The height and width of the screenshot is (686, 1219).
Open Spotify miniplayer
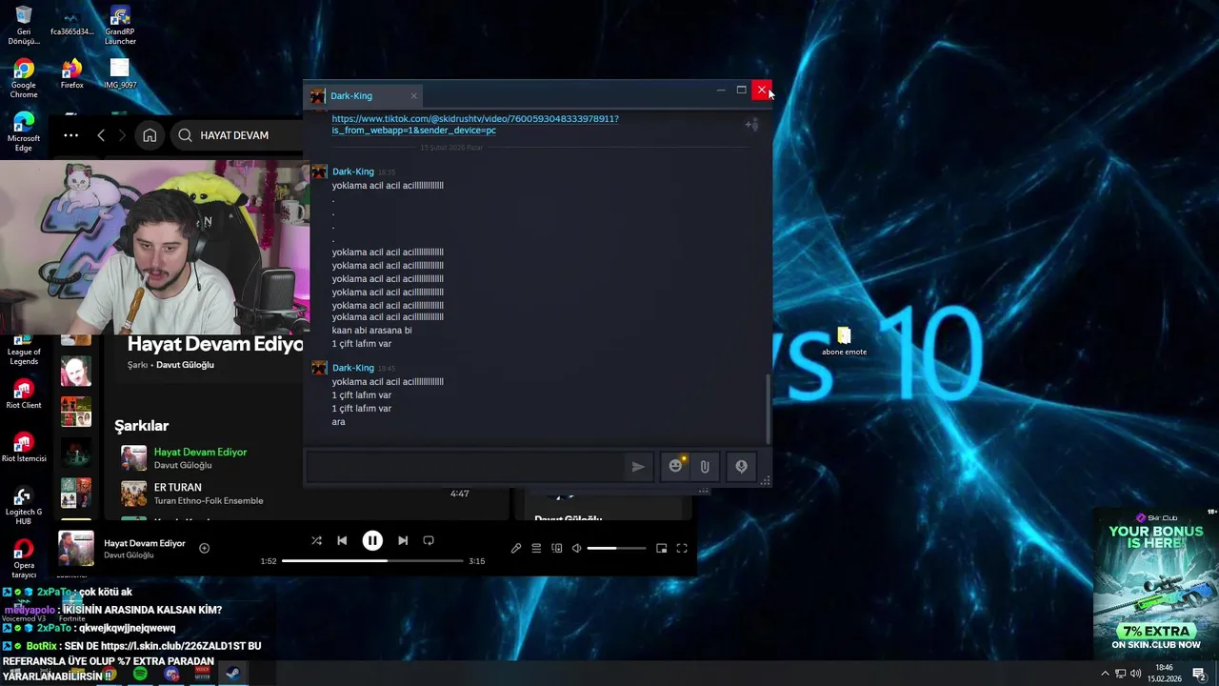click(661, 548)
